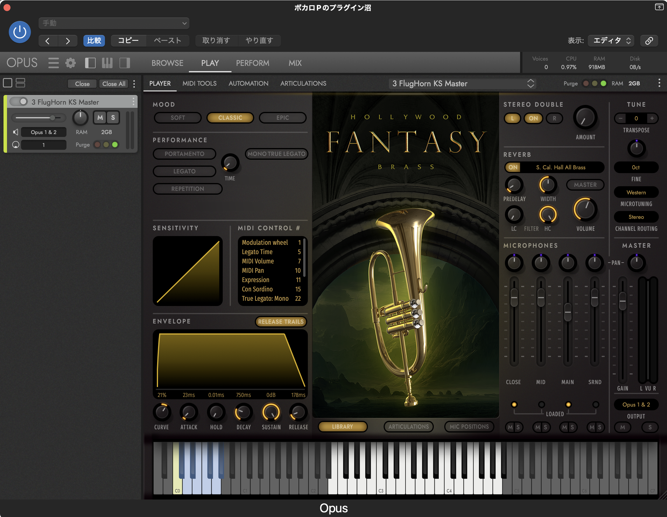This screenshot has width=667, height=517.
Task: Open the エディタ view dropdown
Action: pos(611,41)
